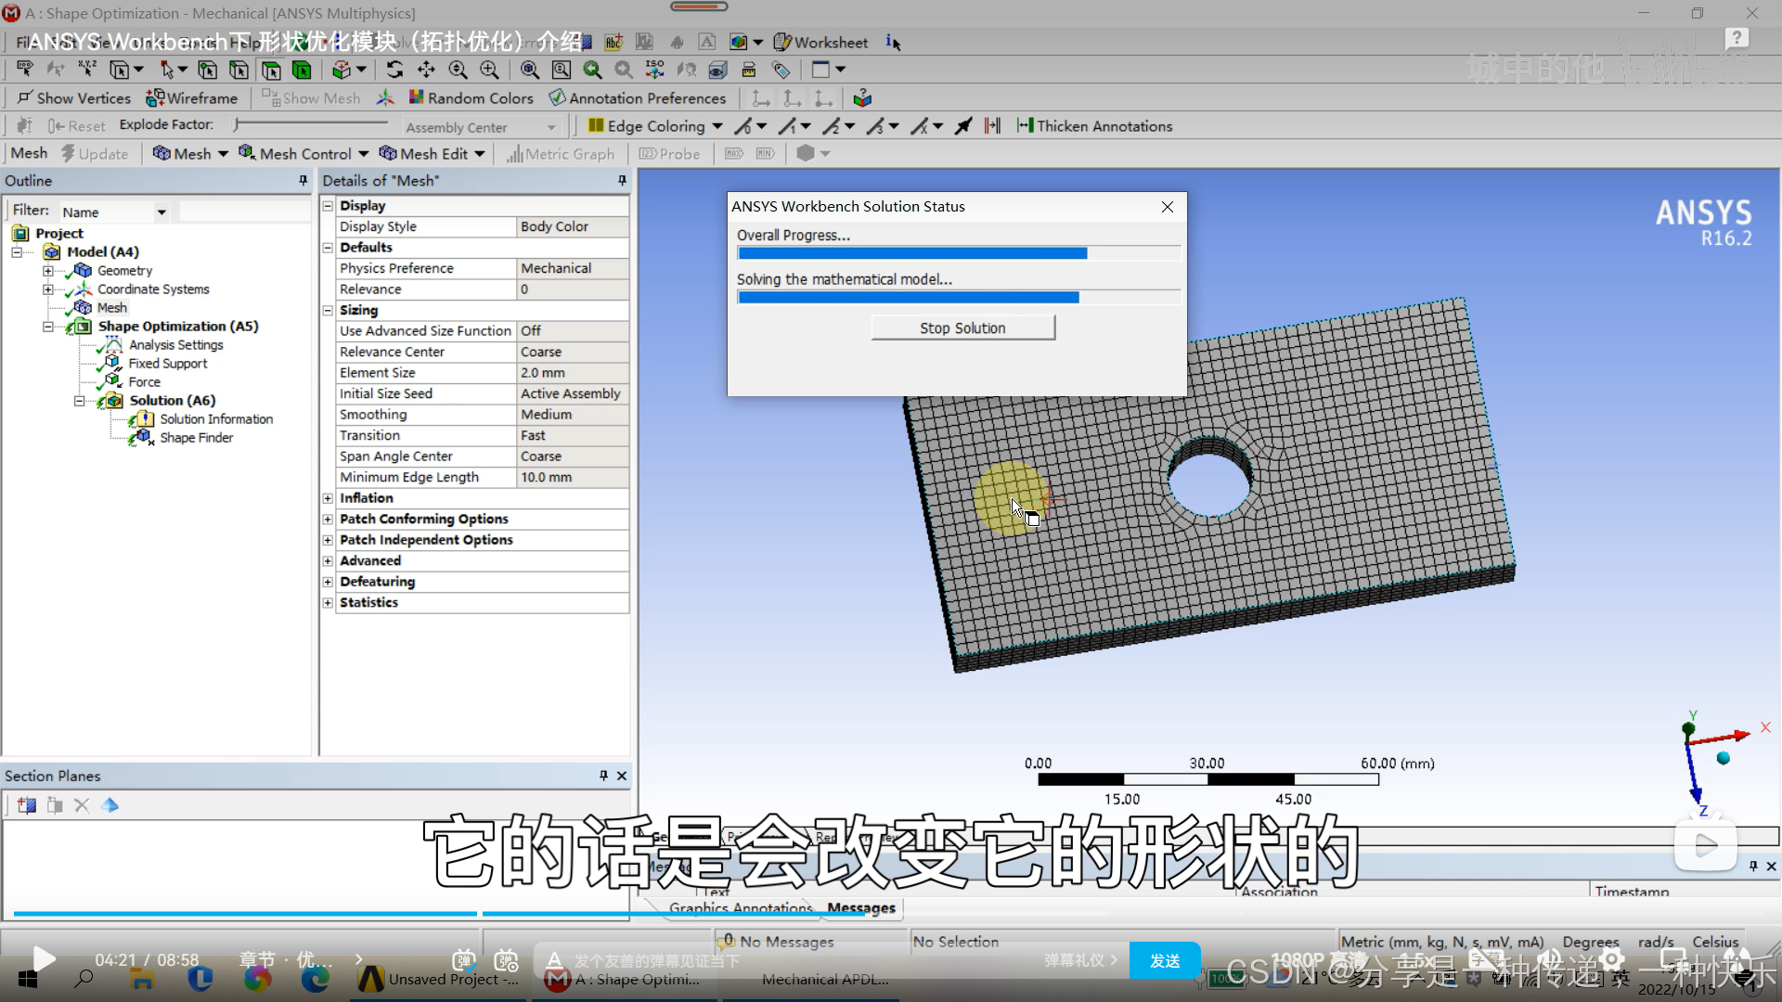
Task: Click the Rotate view tool icon
Action: (x=394, y=70)
